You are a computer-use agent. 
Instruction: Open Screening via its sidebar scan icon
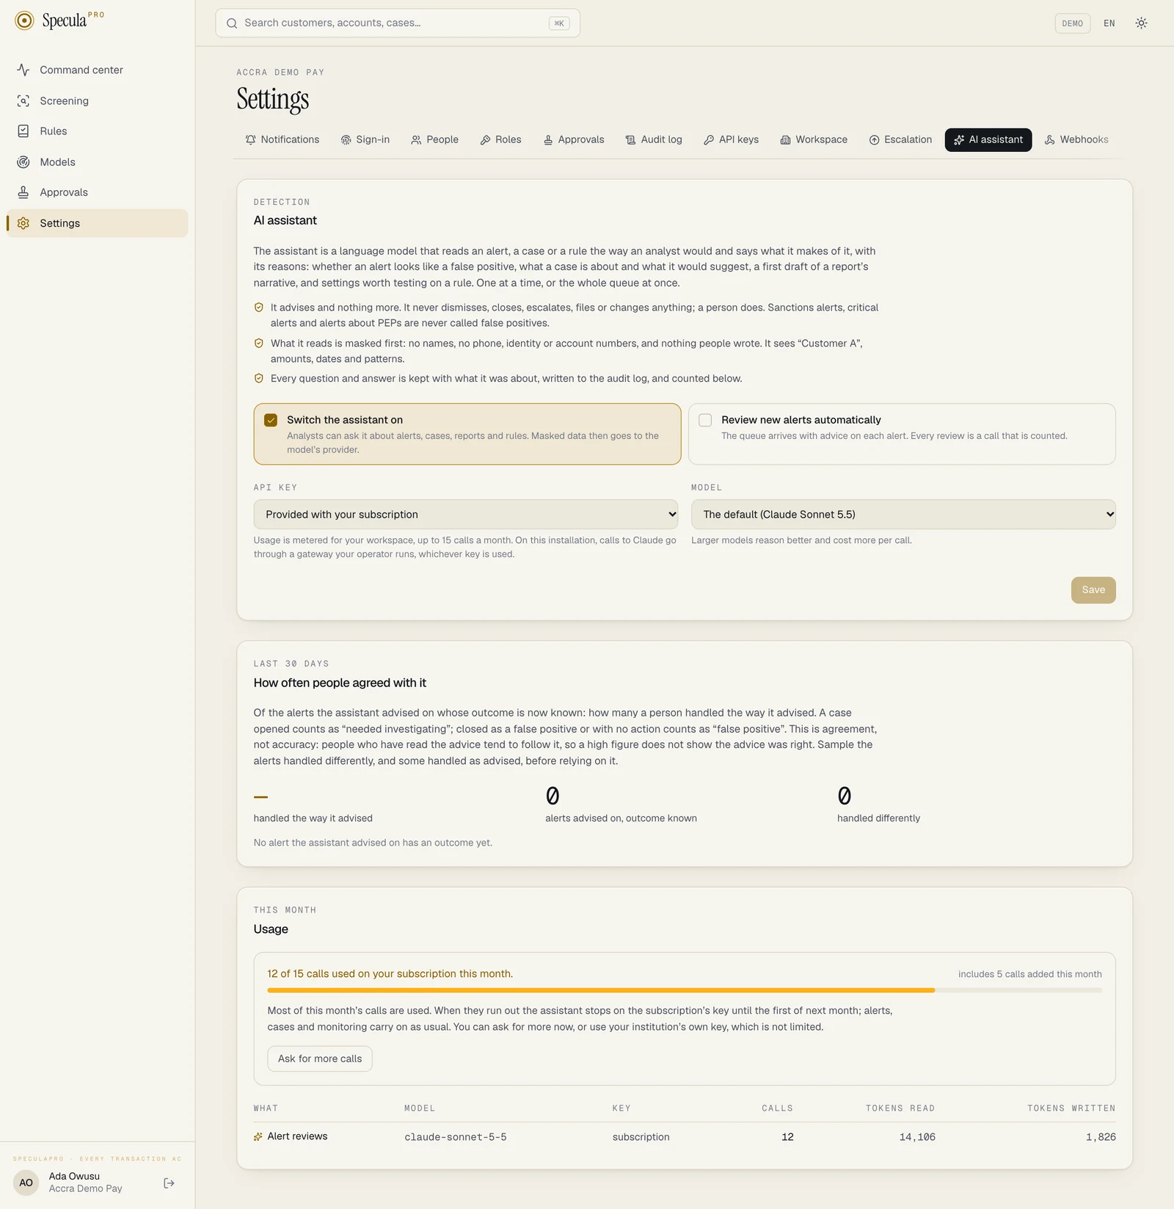pos(23,101)
